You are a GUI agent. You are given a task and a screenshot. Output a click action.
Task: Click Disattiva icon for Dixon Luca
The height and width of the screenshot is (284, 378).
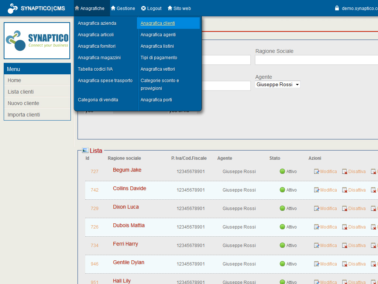(x=345, y=209)
